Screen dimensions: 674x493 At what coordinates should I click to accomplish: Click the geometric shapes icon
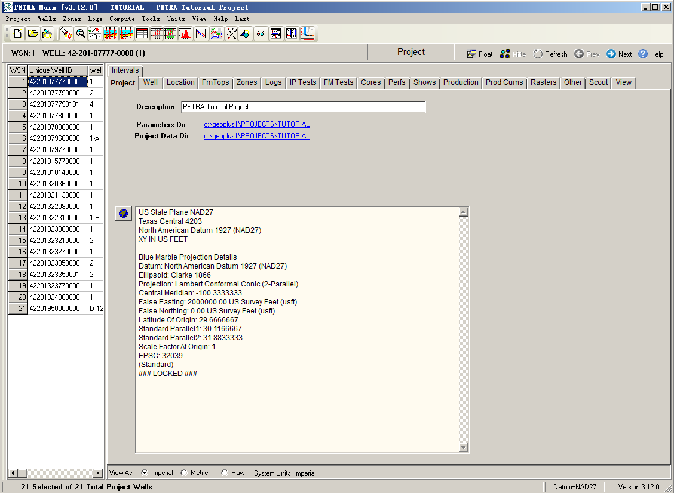click(246, 33)
